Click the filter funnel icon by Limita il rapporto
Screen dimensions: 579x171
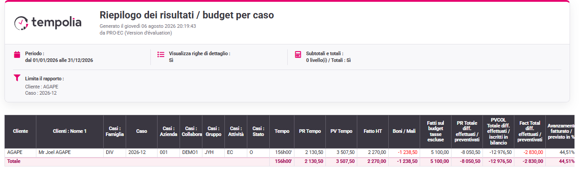17,78
